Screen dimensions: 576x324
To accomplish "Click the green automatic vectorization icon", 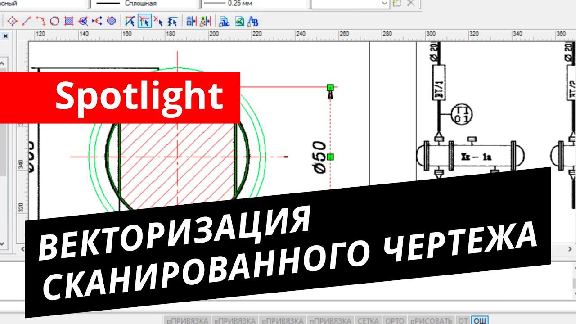I will pos(239,21).
